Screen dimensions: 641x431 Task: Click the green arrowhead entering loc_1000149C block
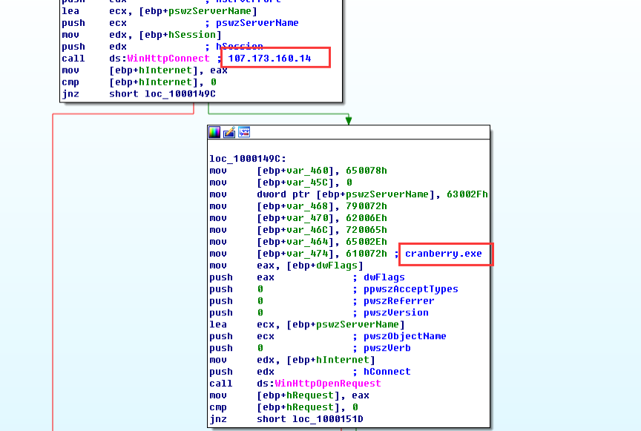click(x=349, y=120)
